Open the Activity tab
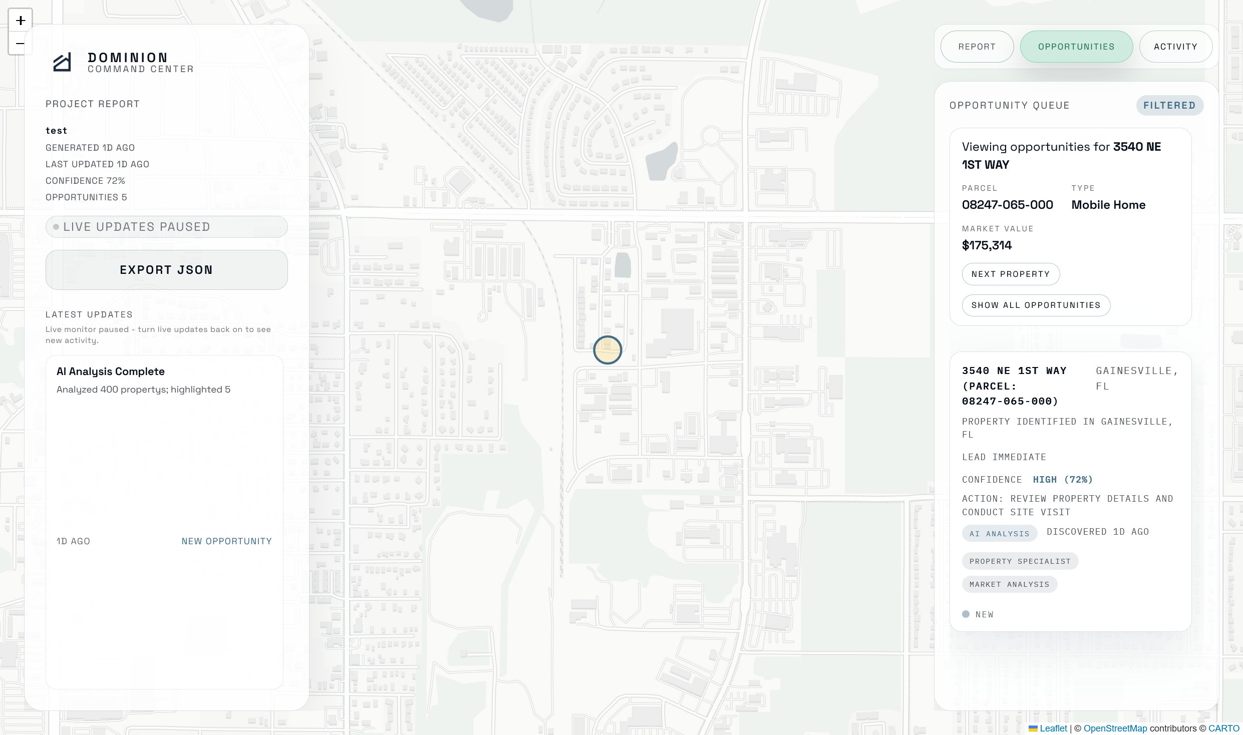 pos(1175,47)
